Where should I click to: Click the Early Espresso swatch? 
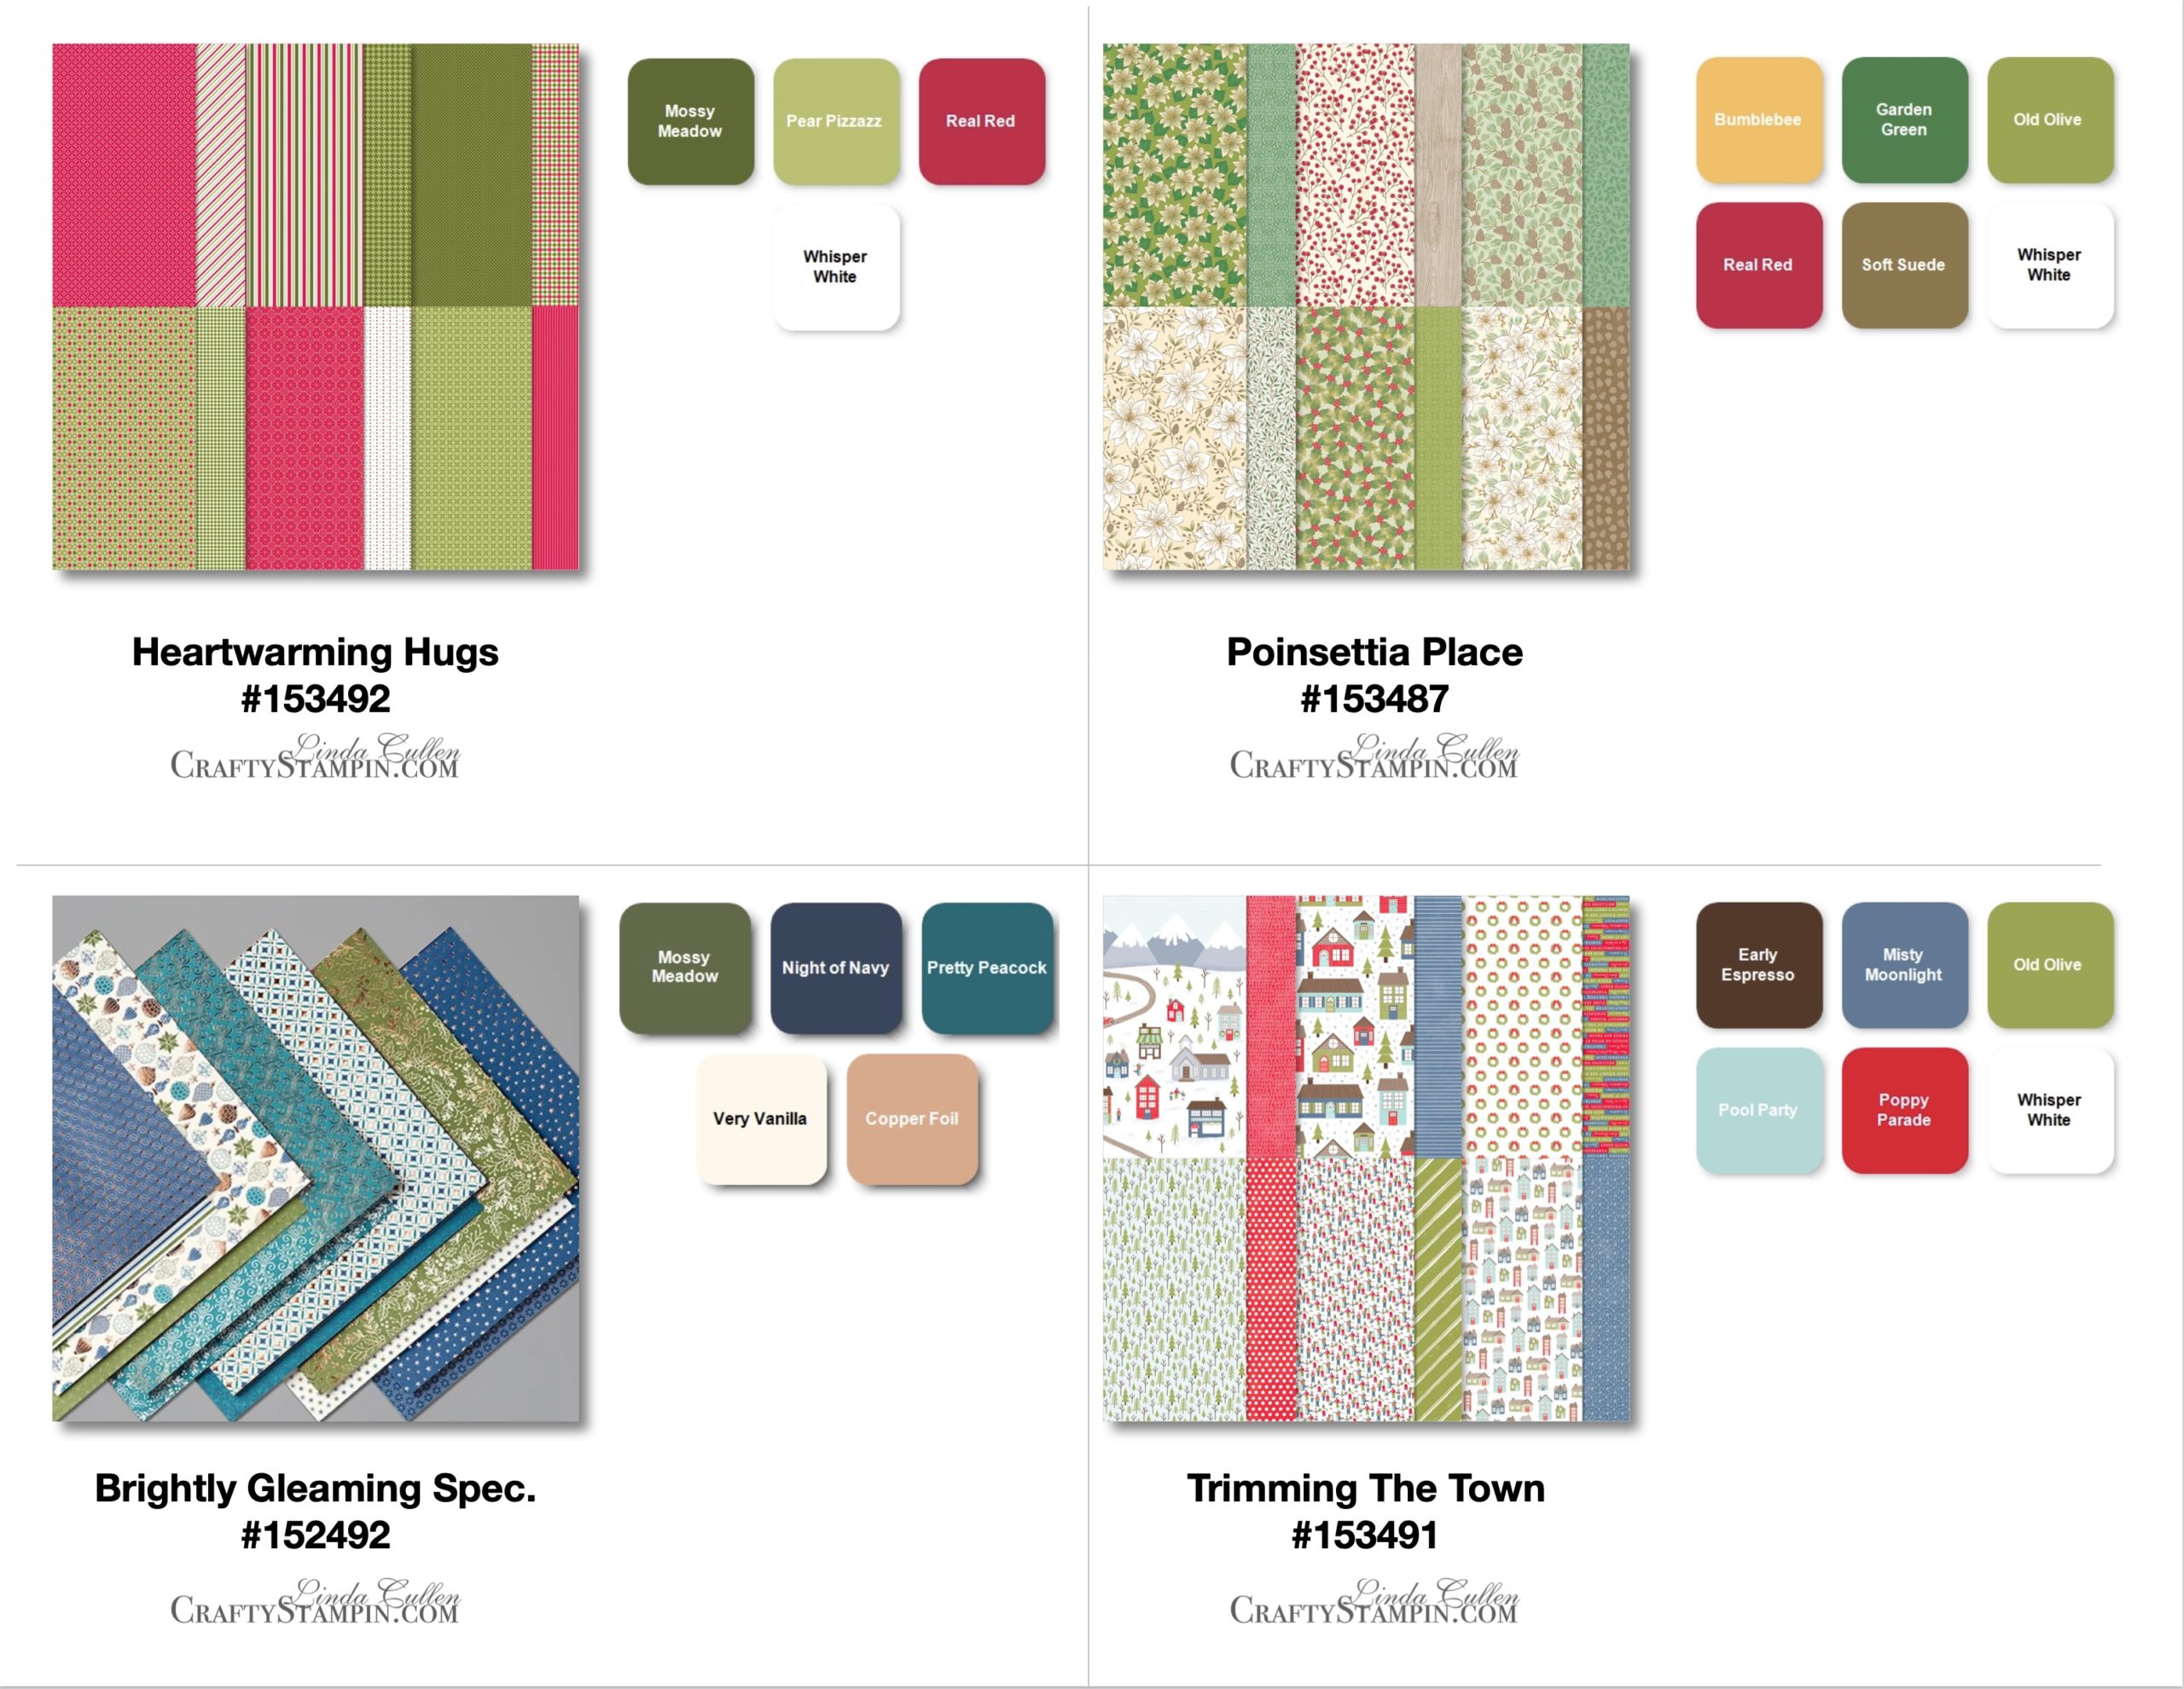tap(1759, 965)
